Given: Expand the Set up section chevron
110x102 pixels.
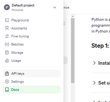Looking at the screenshot, I should pyautogui.click(x=94, y=83).
